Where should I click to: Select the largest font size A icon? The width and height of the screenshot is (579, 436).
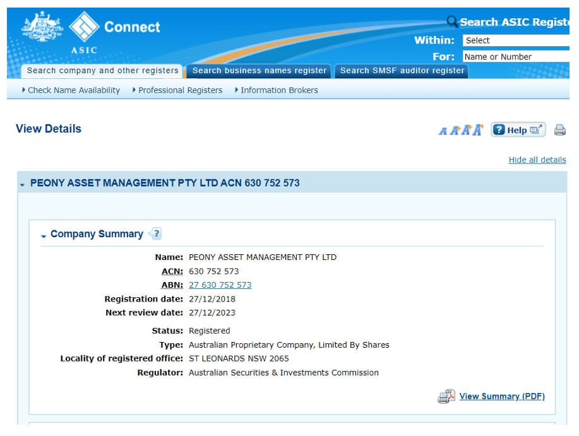click(478, 129)
